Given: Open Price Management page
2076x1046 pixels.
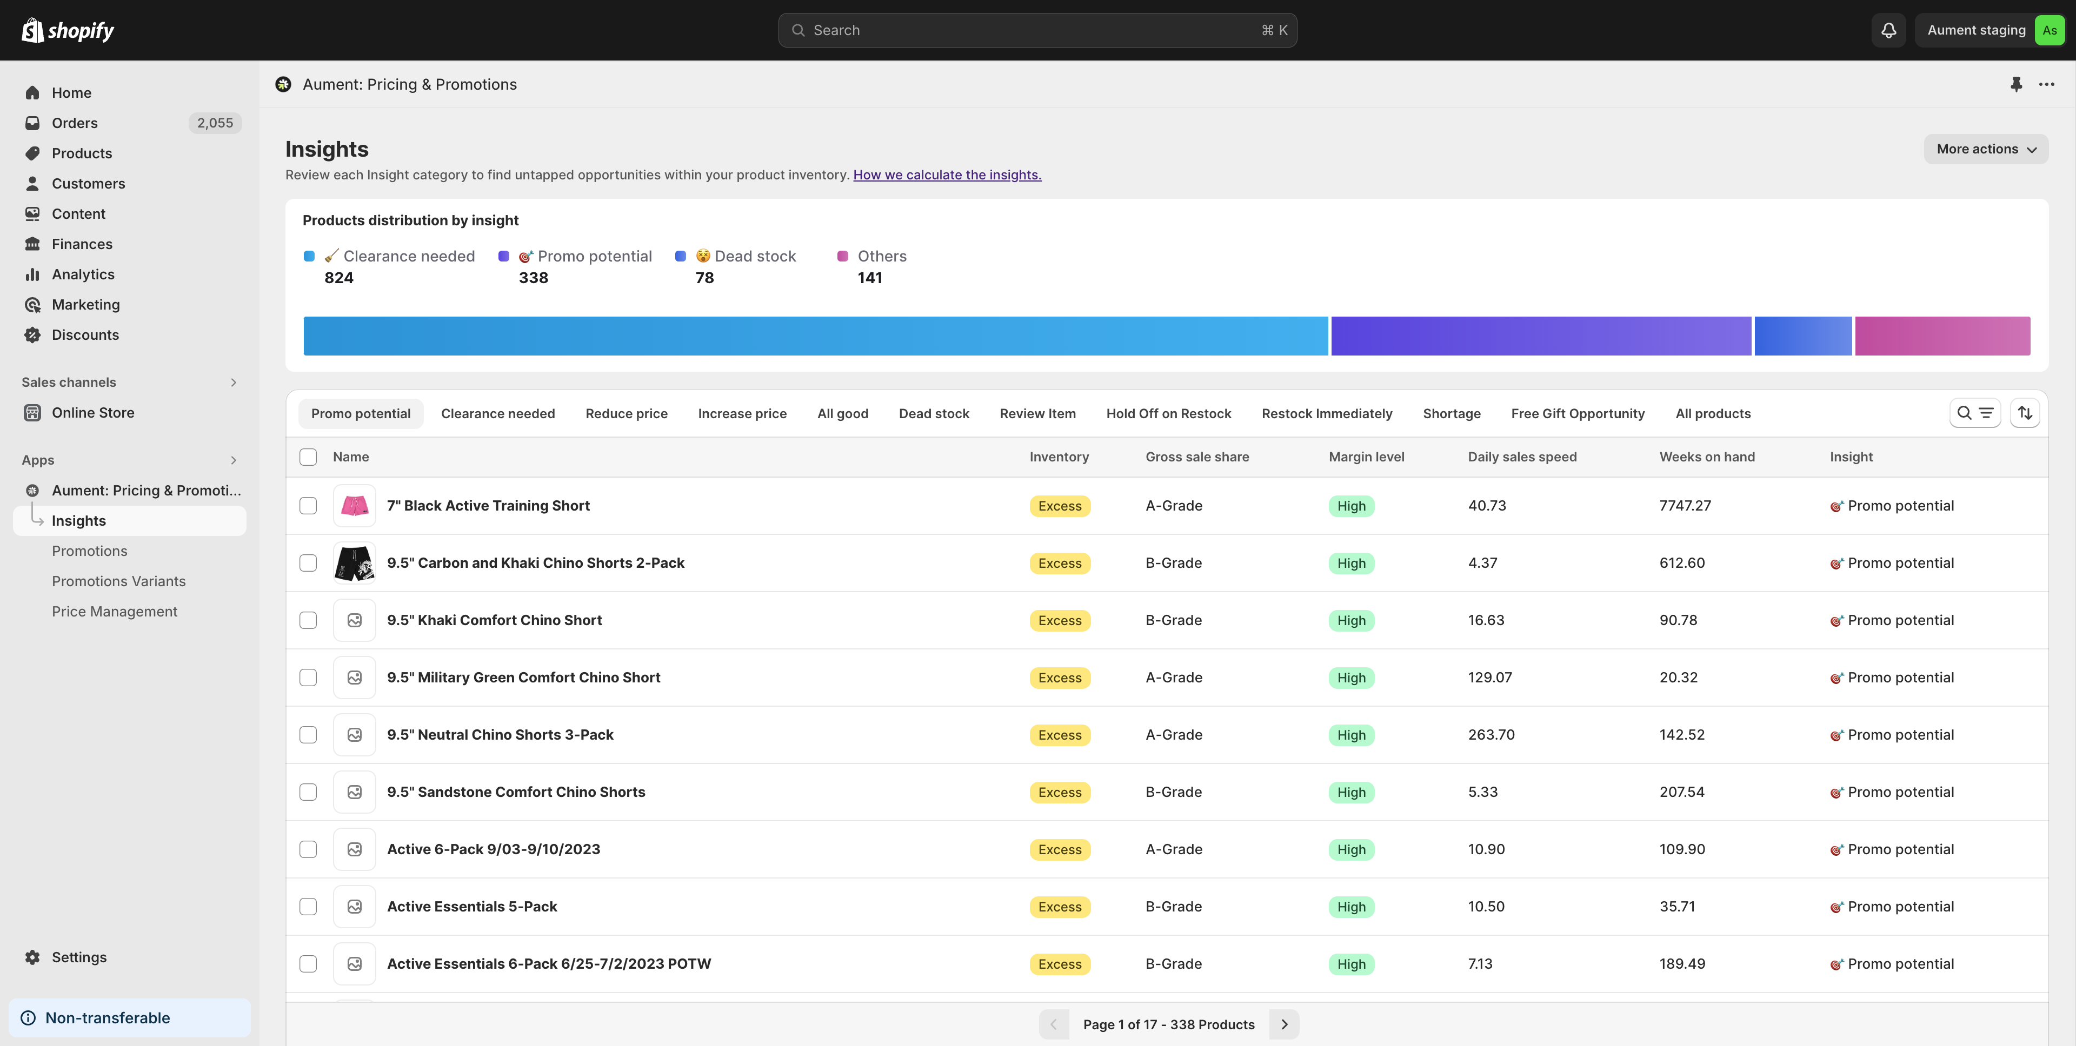Looking at the screenshot, I should click(115, 611).
